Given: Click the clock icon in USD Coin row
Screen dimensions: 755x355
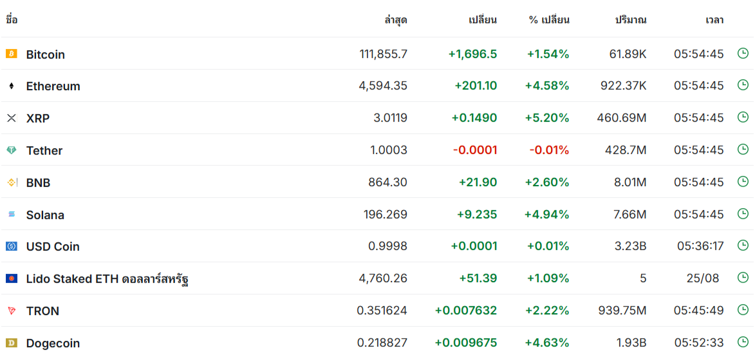Looking at the screenshot, I should tap(743, 245).
